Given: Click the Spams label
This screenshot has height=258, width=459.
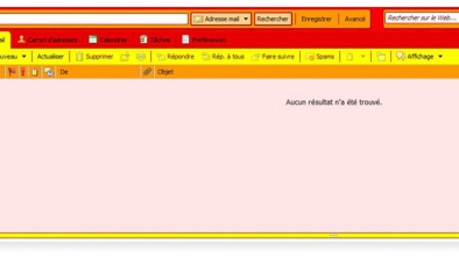Looking at the screenshot, I should pyautogui.click(x=325, y=56).
